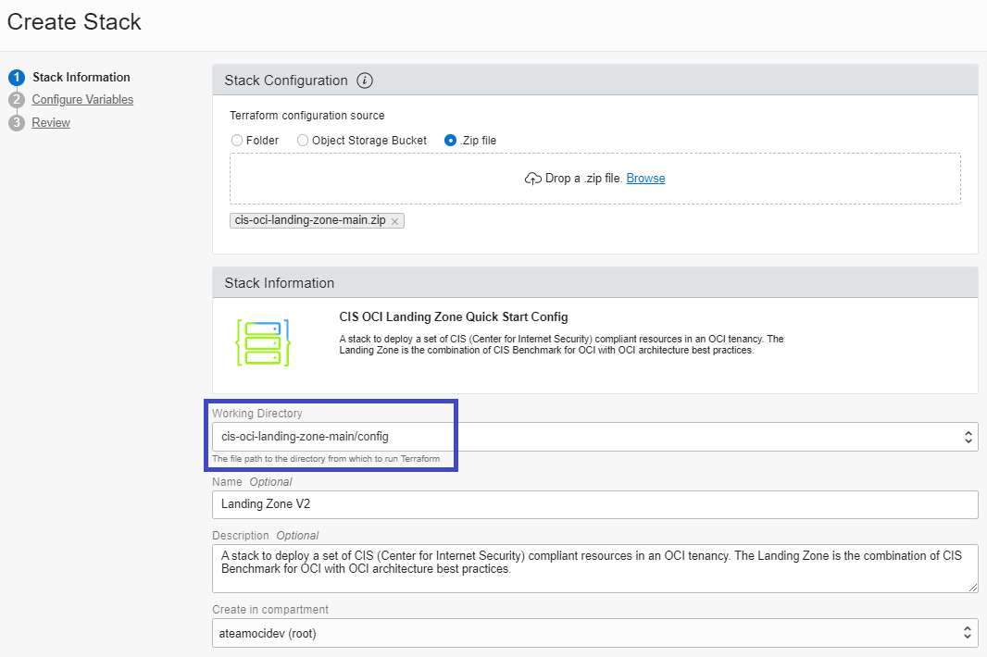The height and width of the screenshot is (657, 987).
Task: Open the Working Directory dropdown
Action: click(x=594, y=437)
